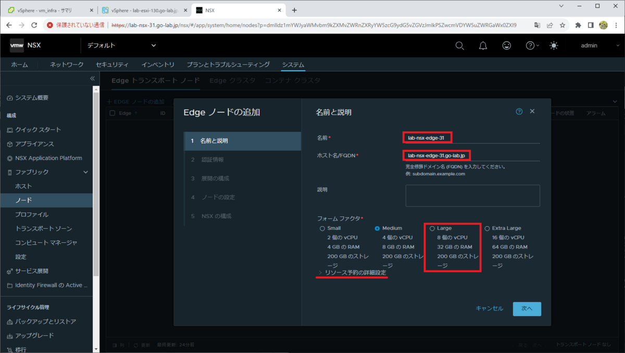Click the translate page icon
This screenshot has height=353, width=625.
click(537, 24)
